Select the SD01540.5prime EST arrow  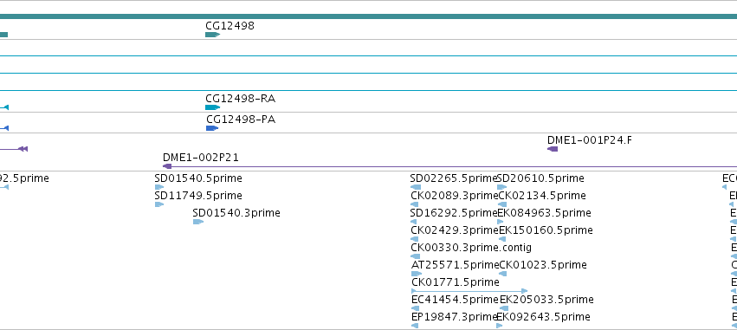159,187
